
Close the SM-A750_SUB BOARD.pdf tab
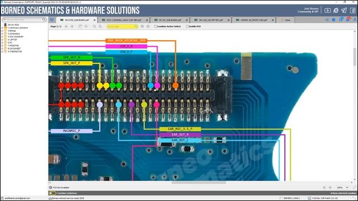[95, 20]
